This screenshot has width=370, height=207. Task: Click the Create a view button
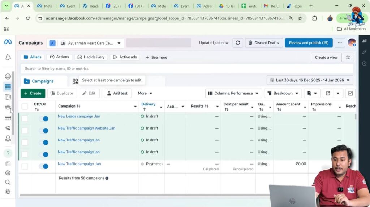[326, 57]
